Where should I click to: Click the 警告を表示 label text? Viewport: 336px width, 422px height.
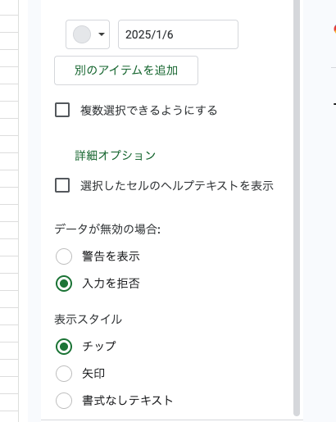tap(111, 256)
